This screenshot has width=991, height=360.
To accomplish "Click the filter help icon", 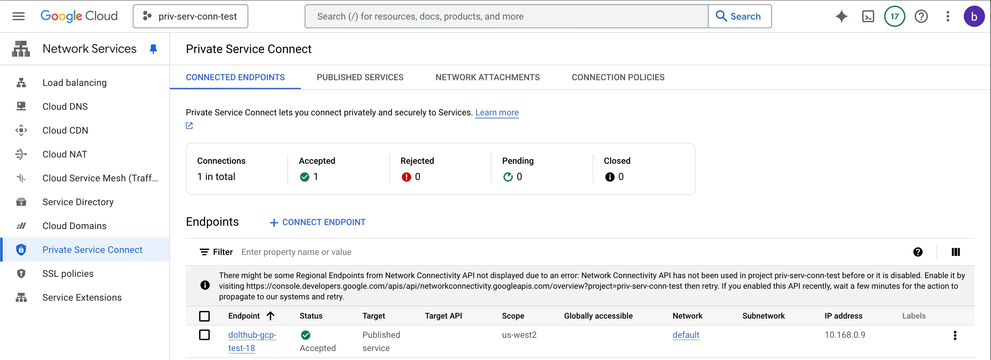I will click(x=918, y=252).
